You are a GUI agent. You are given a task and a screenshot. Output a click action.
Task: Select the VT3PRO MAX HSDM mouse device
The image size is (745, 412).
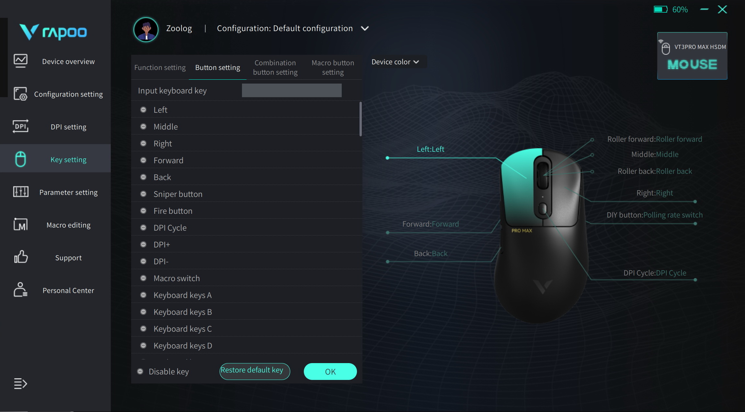coord(692,56)
